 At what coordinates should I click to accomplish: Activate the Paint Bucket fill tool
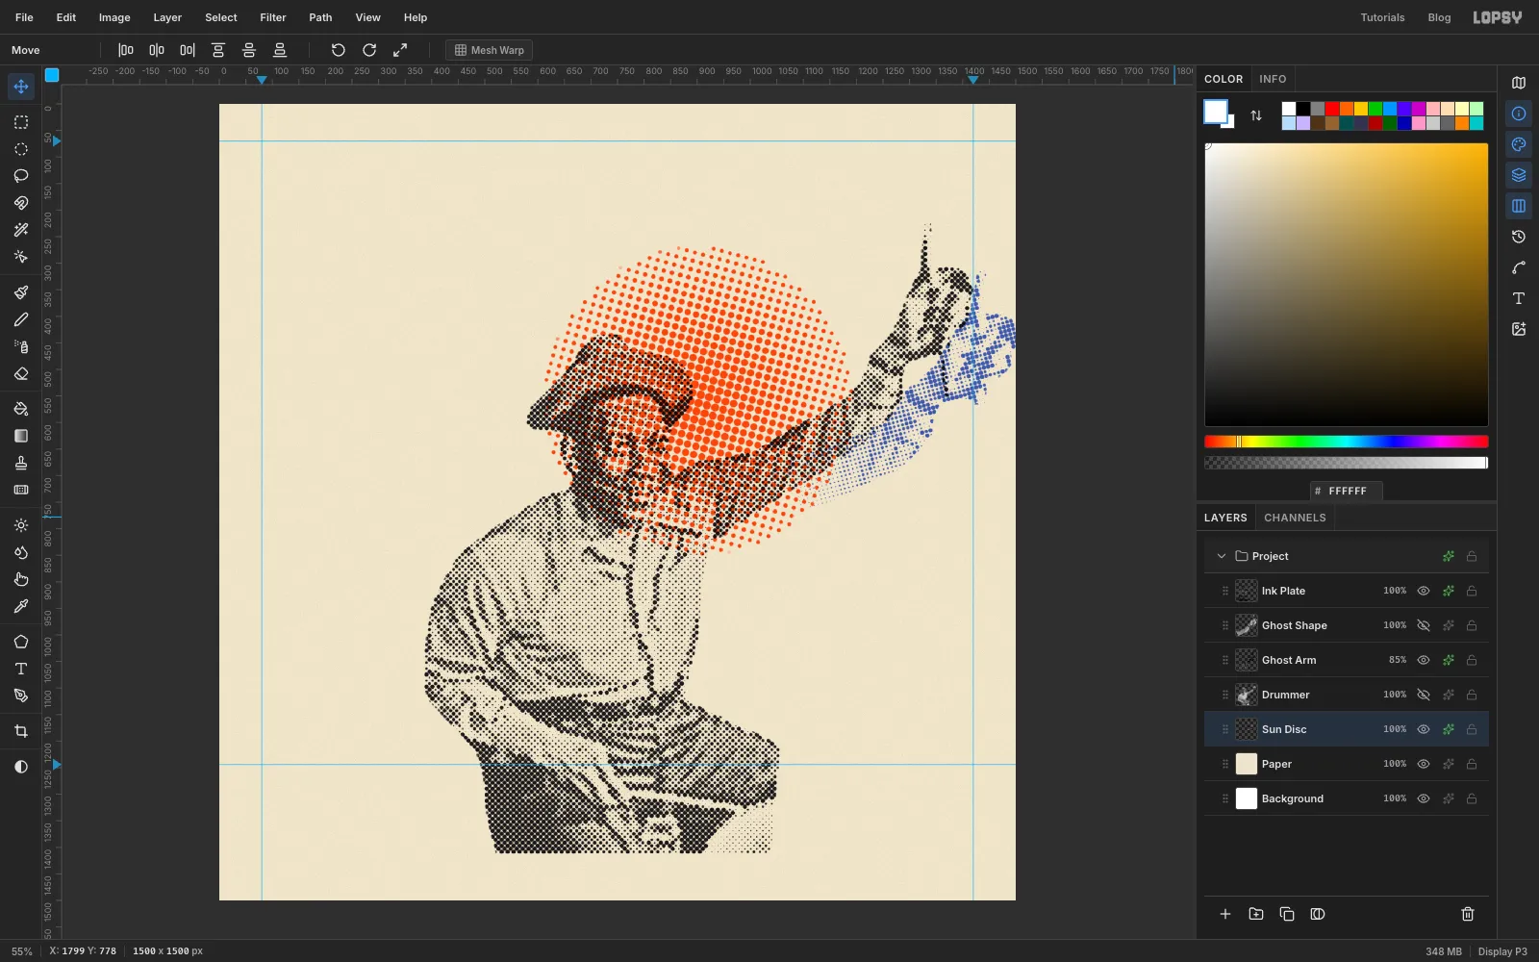(x=21, y=409)
